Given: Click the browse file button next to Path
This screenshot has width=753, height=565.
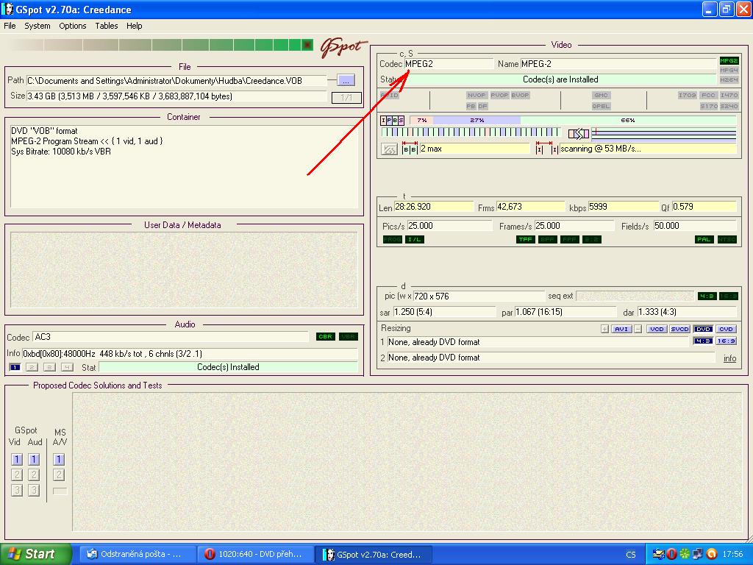Looking at the screenshot, I should (346, 80).
